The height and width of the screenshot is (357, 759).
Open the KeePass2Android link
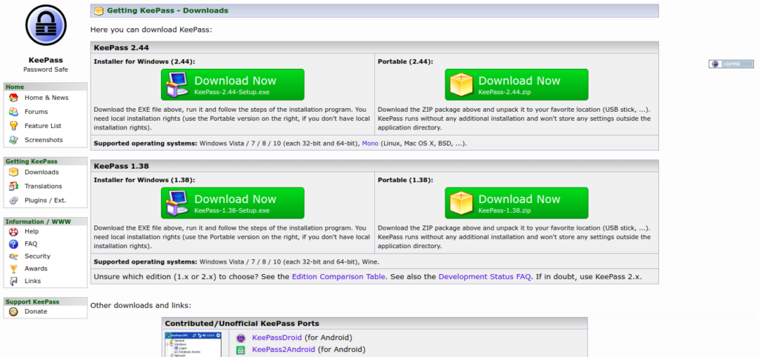pyautogui.click(x=284, y=350)
